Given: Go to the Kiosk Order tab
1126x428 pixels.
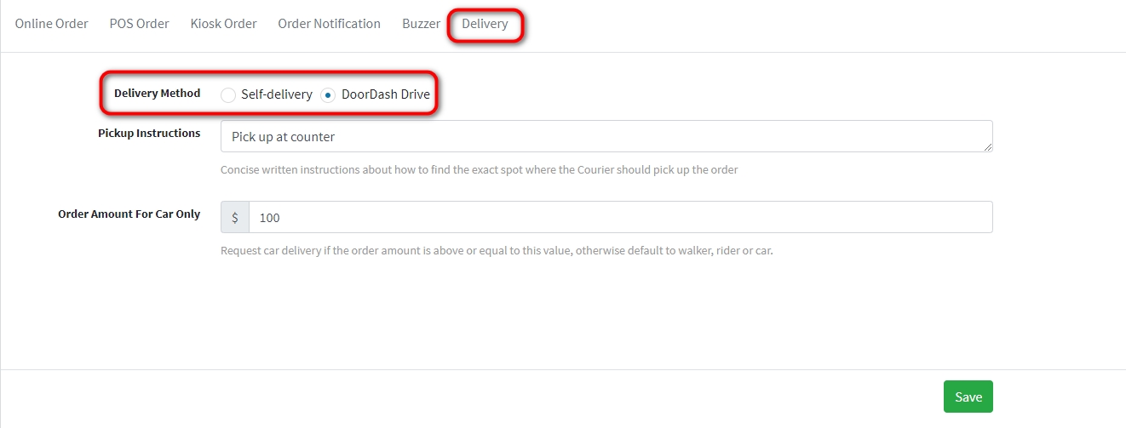Looking at the screenshot, I should pyautogui.click(x=223, y=24).
